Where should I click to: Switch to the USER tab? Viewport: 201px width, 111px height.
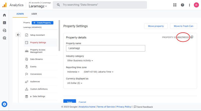pos(34,14)
